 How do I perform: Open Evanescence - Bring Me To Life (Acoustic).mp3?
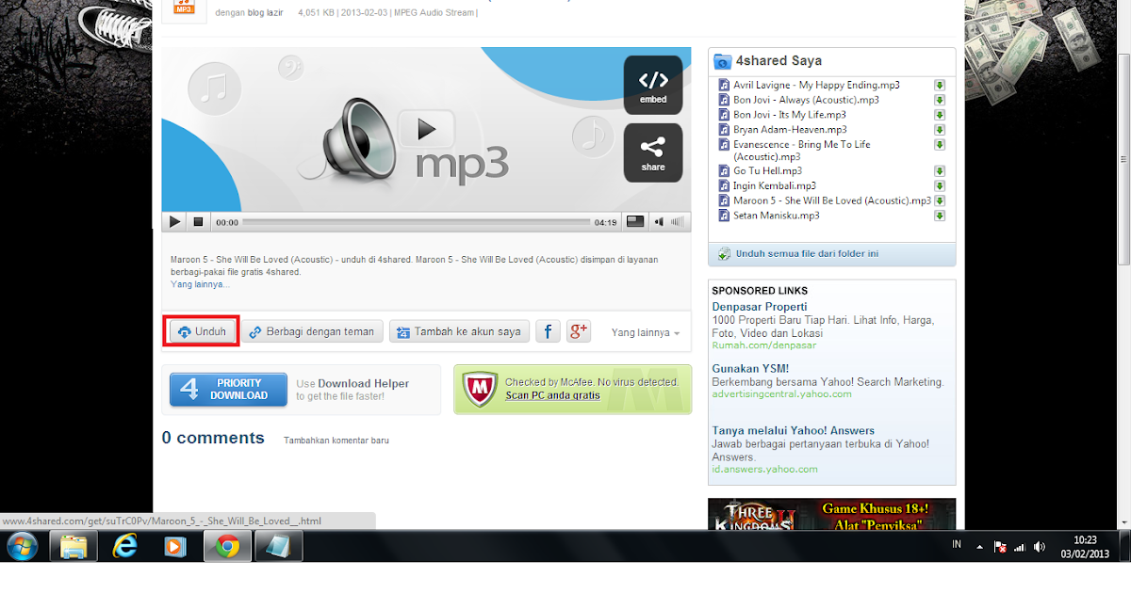pyautogui.click(x=802, y=151)
